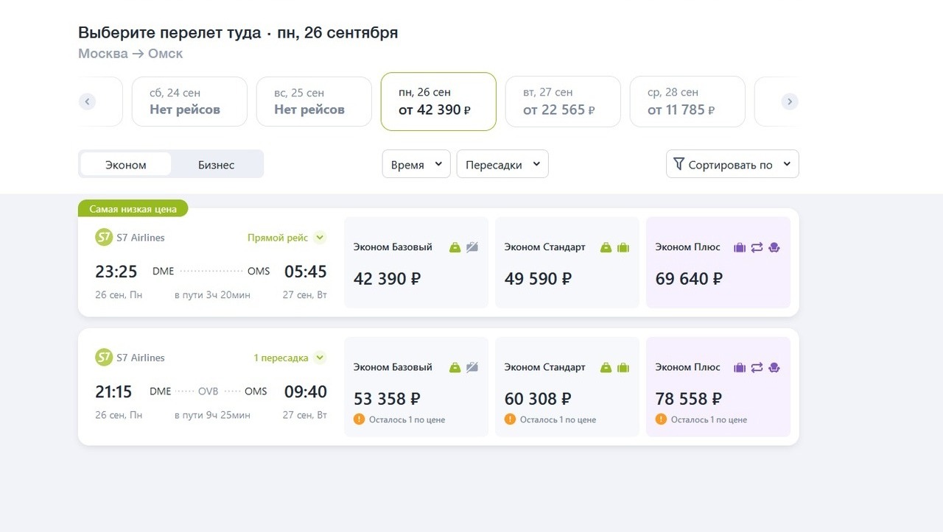Select date ср, 28 сен от 11 785 ₽

(687, 102)
